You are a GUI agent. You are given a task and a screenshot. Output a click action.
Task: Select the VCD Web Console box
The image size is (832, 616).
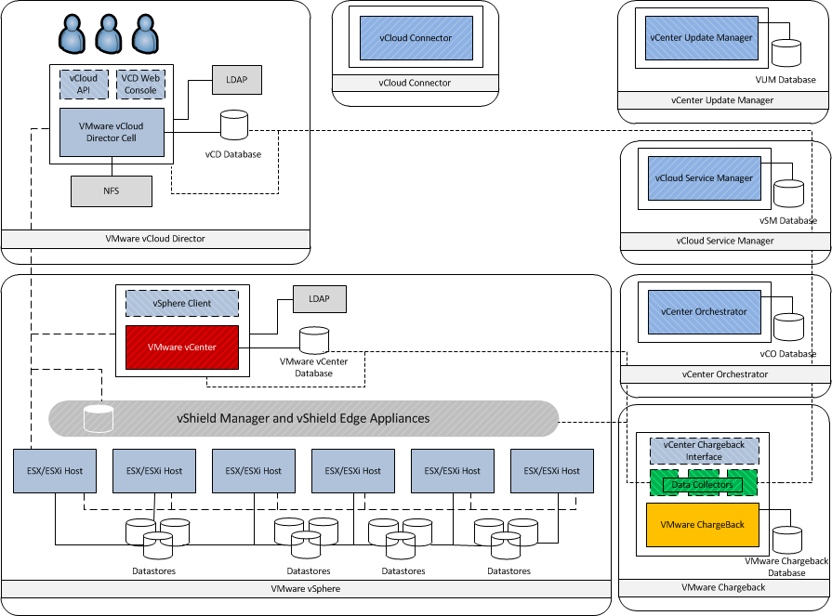click(140, 85)
